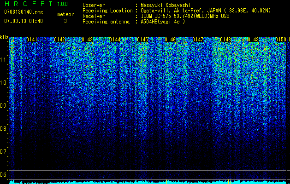Click the Receiving antenna label
This screenshot has height=184, width=290.
[x=106, y=22]
